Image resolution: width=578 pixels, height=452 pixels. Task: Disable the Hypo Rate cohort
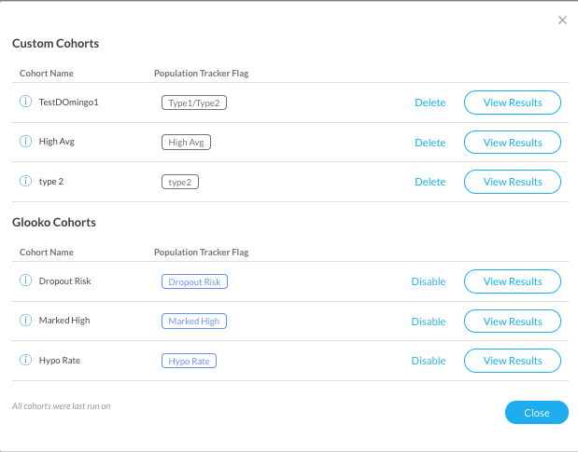point(429,361)
